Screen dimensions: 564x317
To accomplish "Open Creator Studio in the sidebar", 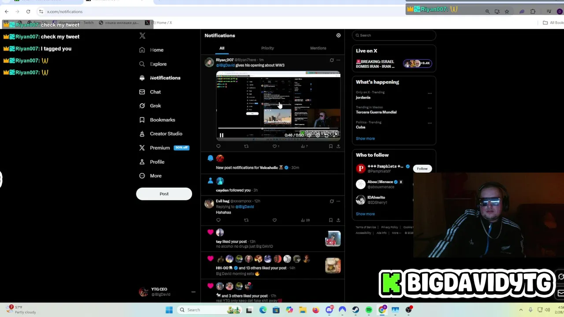I will tap(160, 134).
